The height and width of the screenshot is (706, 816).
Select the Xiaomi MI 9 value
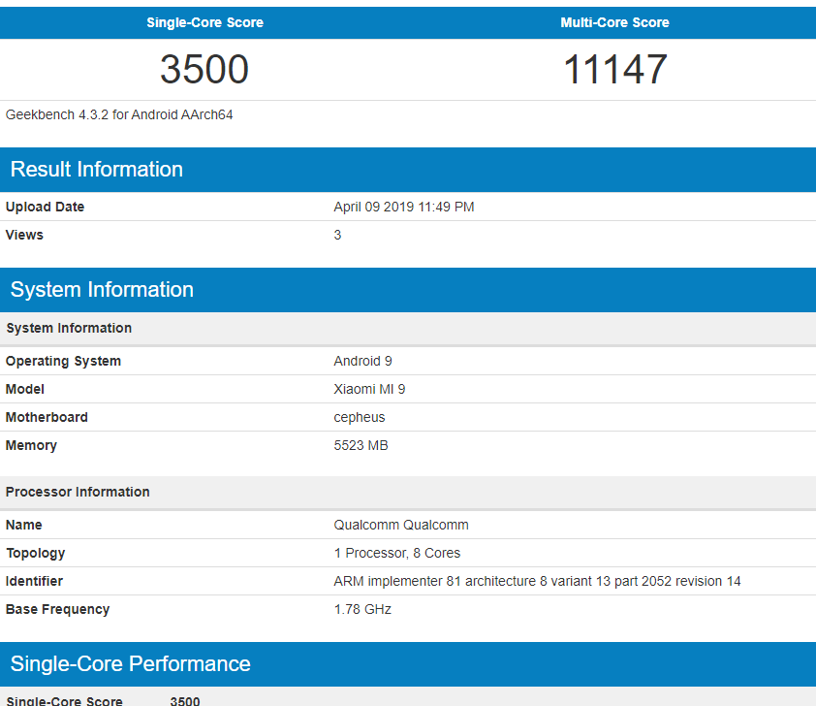tap(369, 389)
